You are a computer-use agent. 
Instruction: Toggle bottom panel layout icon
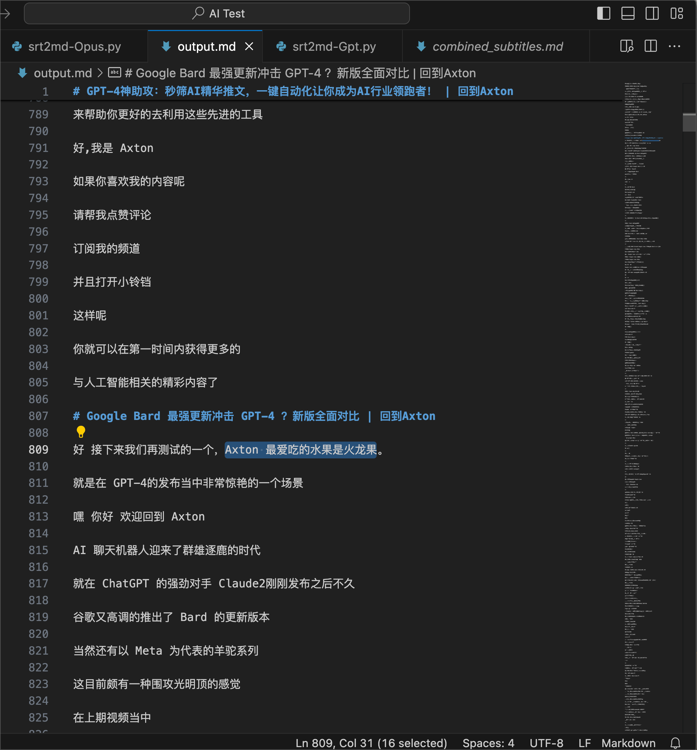pyautogui.click(x=627, y=13)
